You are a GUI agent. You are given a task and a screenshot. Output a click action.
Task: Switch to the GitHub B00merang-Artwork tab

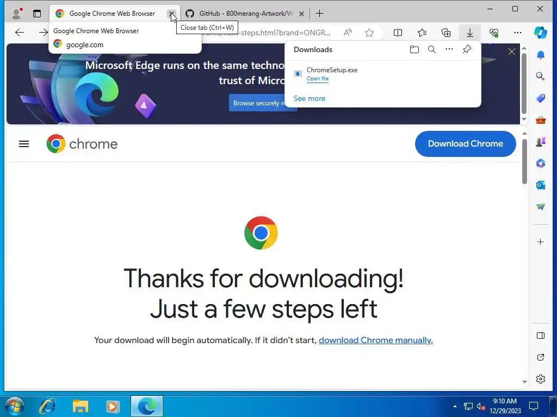click(x=245, y=14)
